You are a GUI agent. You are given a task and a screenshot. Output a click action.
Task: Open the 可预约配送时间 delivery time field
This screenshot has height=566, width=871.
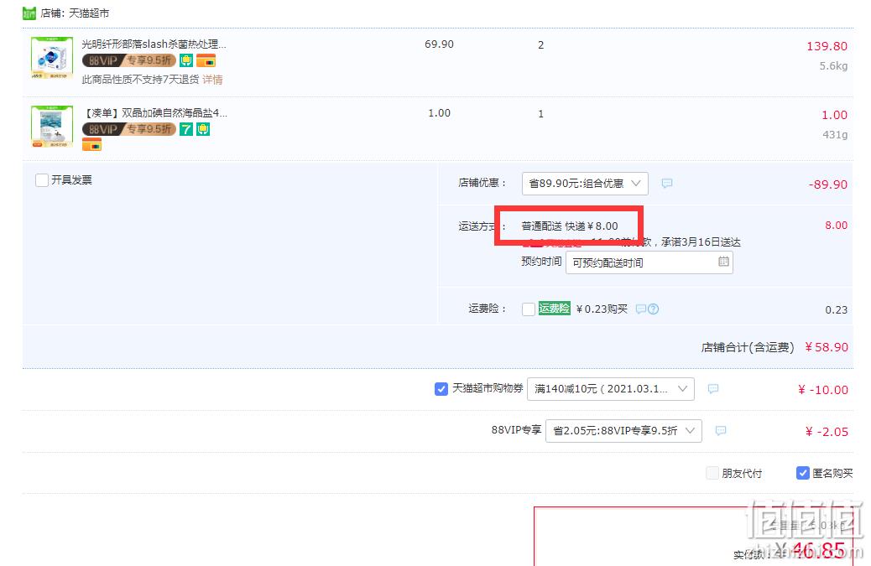pos(649,262)
